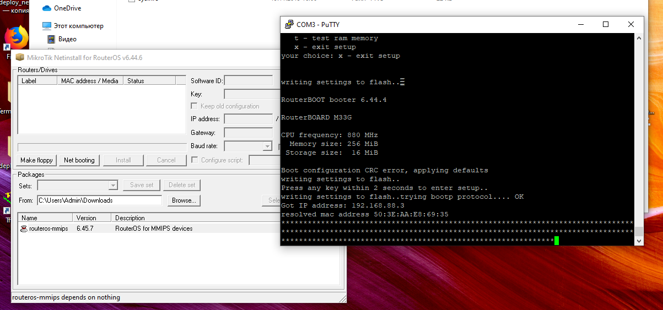663x310 pixels.
Task: Click the PuTTY scrollbar down arrow
Action: coord(638,241)
